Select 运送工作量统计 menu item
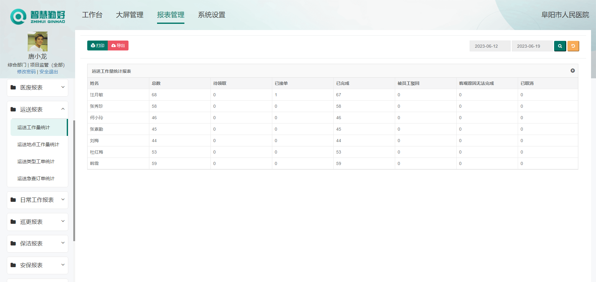 click(x=39, y=127)
